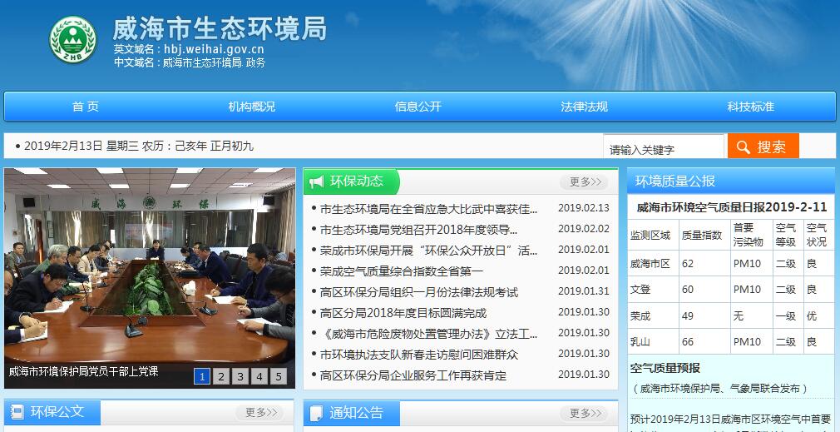Click the 威海市区 table row label
Image resolution: width=840 pixels, height=432 pixels.
point(650,264)
